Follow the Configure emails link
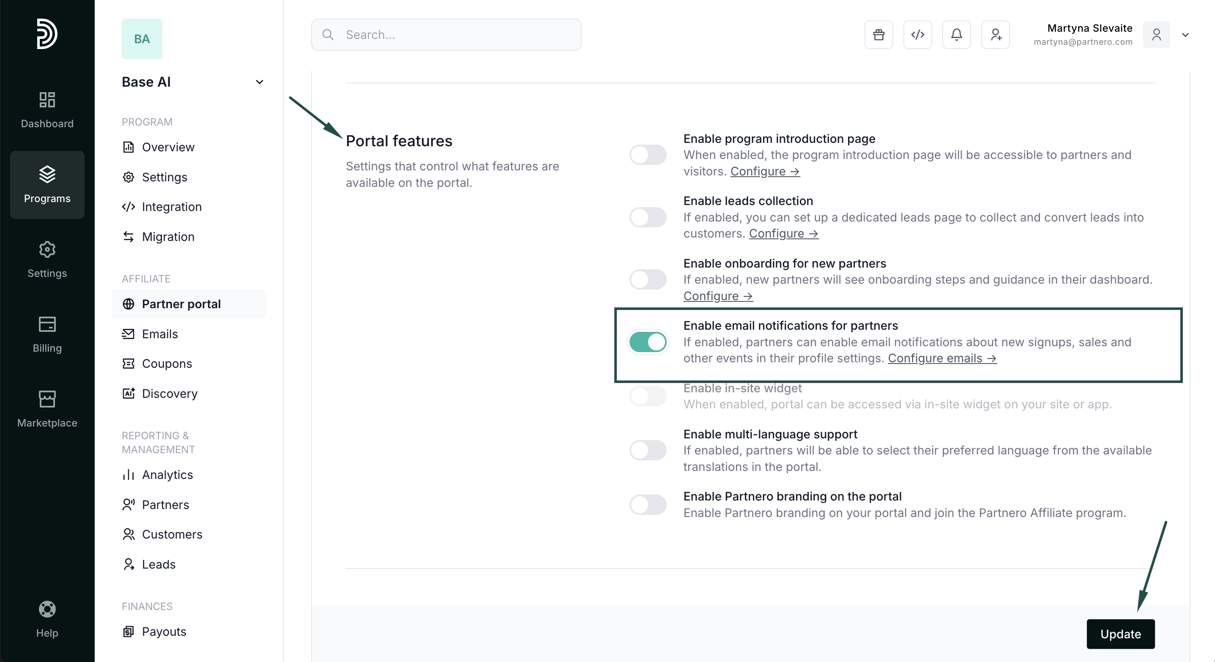This screenshot has height=662, width=1215. click(x=942, y=358)
